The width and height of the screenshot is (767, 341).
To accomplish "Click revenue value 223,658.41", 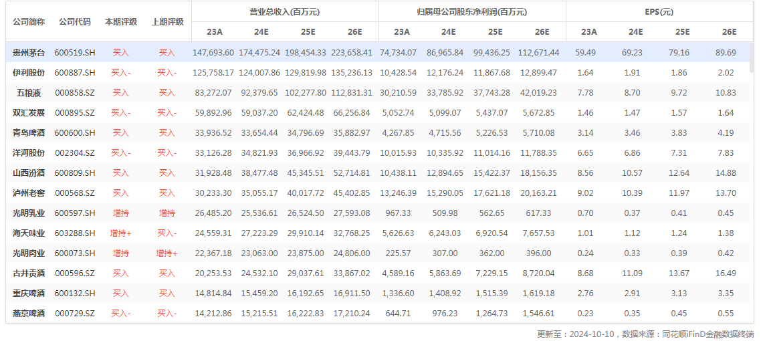I will click(x=352, y=52).
